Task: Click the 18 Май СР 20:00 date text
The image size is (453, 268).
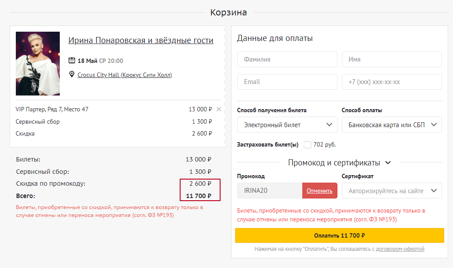Action: point(100,61)
